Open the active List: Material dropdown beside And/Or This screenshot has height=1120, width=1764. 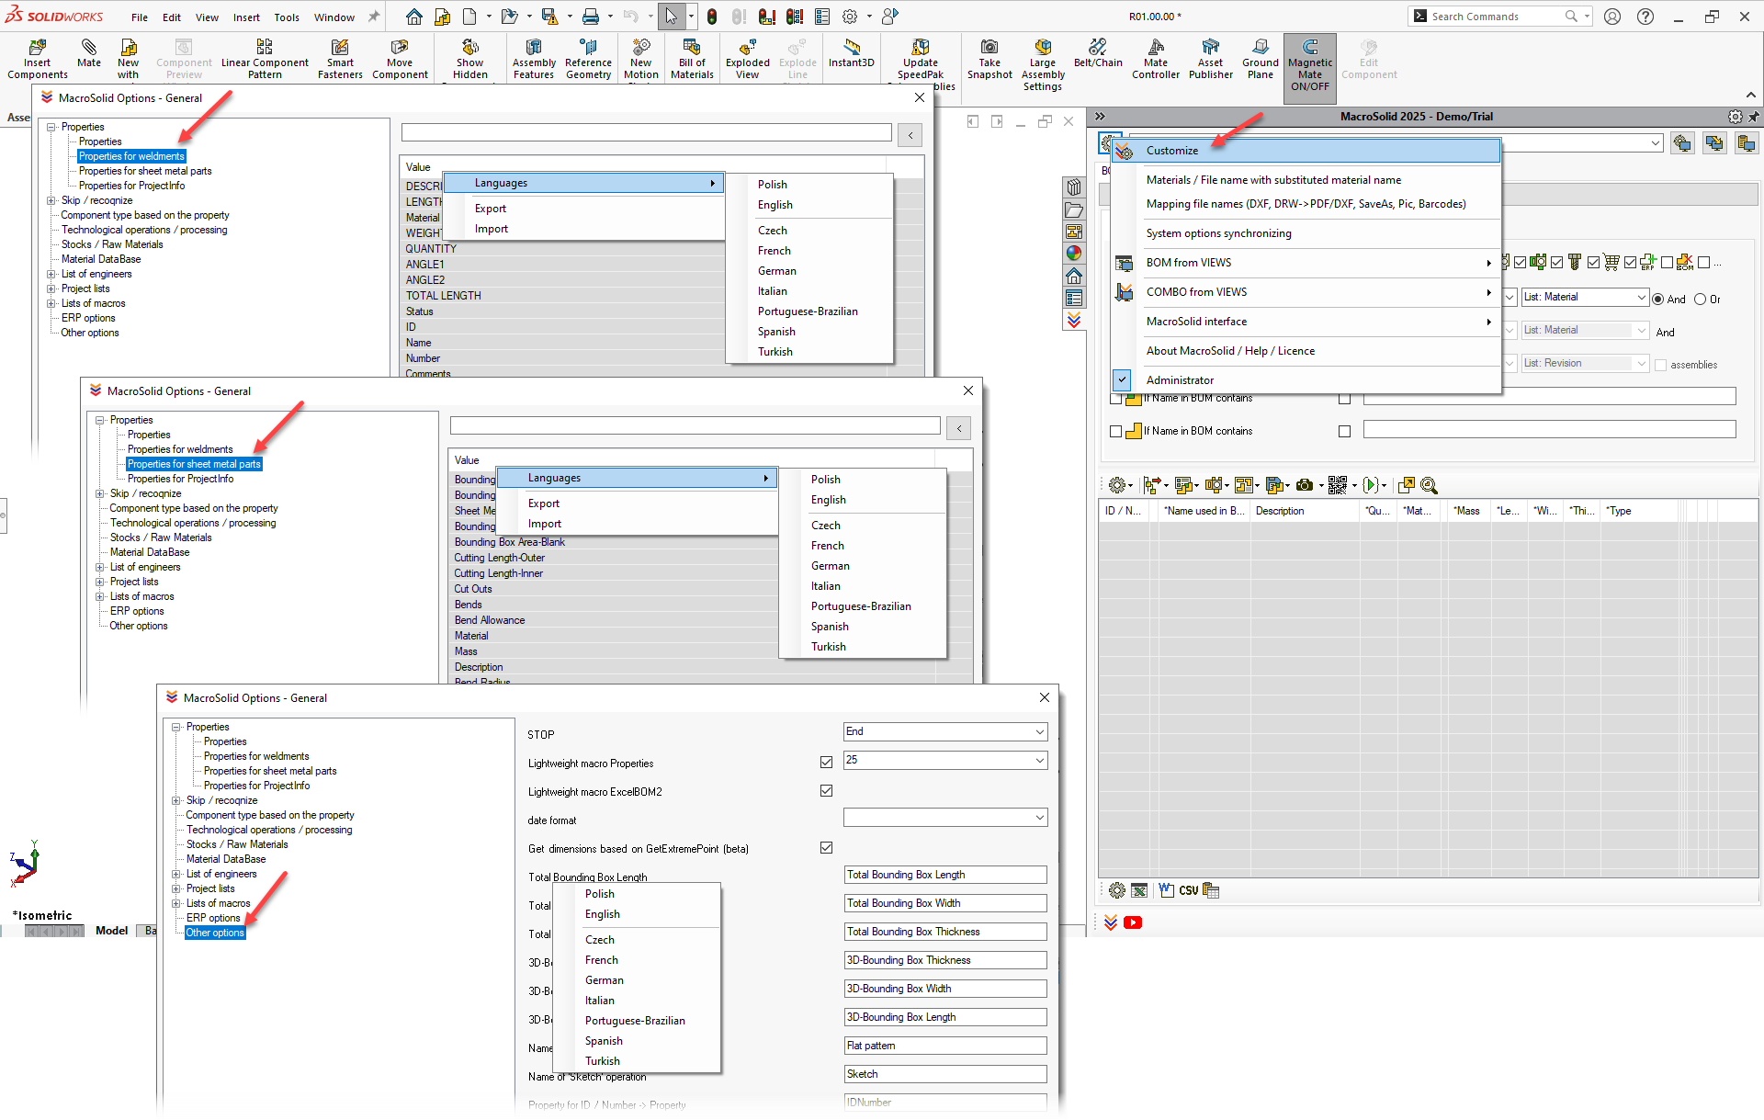click(x=1585, y=297)
